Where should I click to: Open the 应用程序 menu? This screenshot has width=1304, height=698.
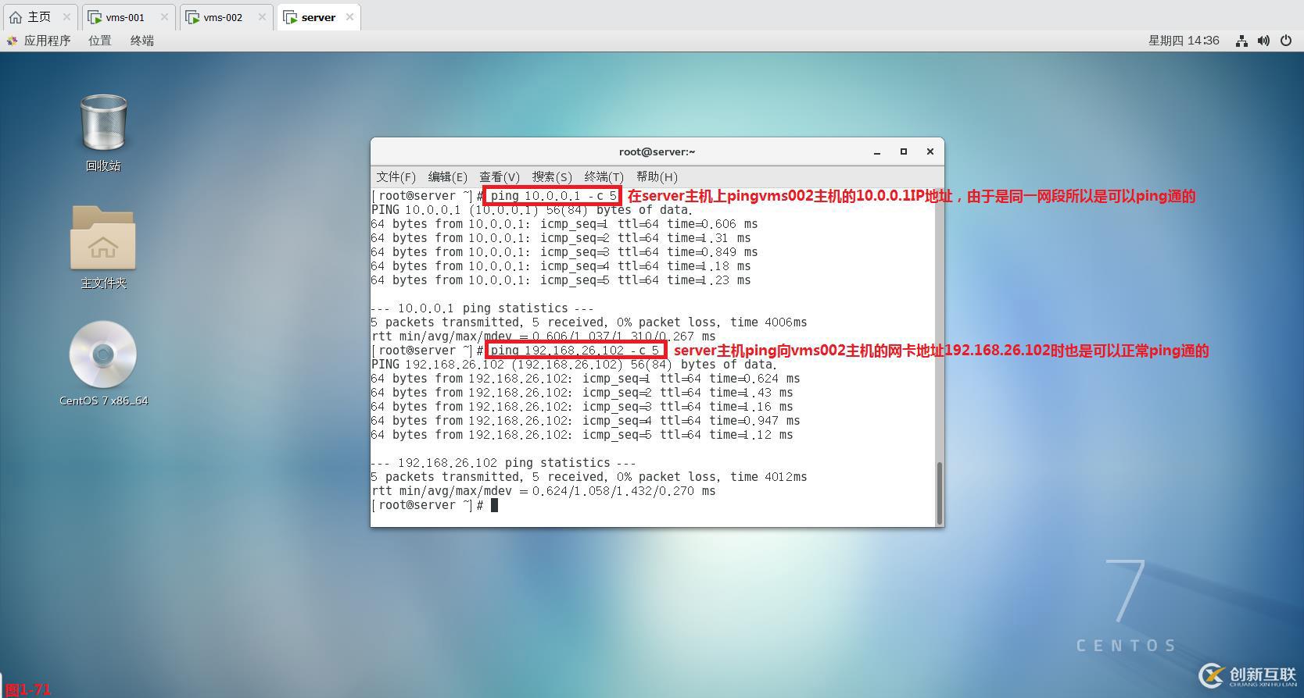(47, 41)
